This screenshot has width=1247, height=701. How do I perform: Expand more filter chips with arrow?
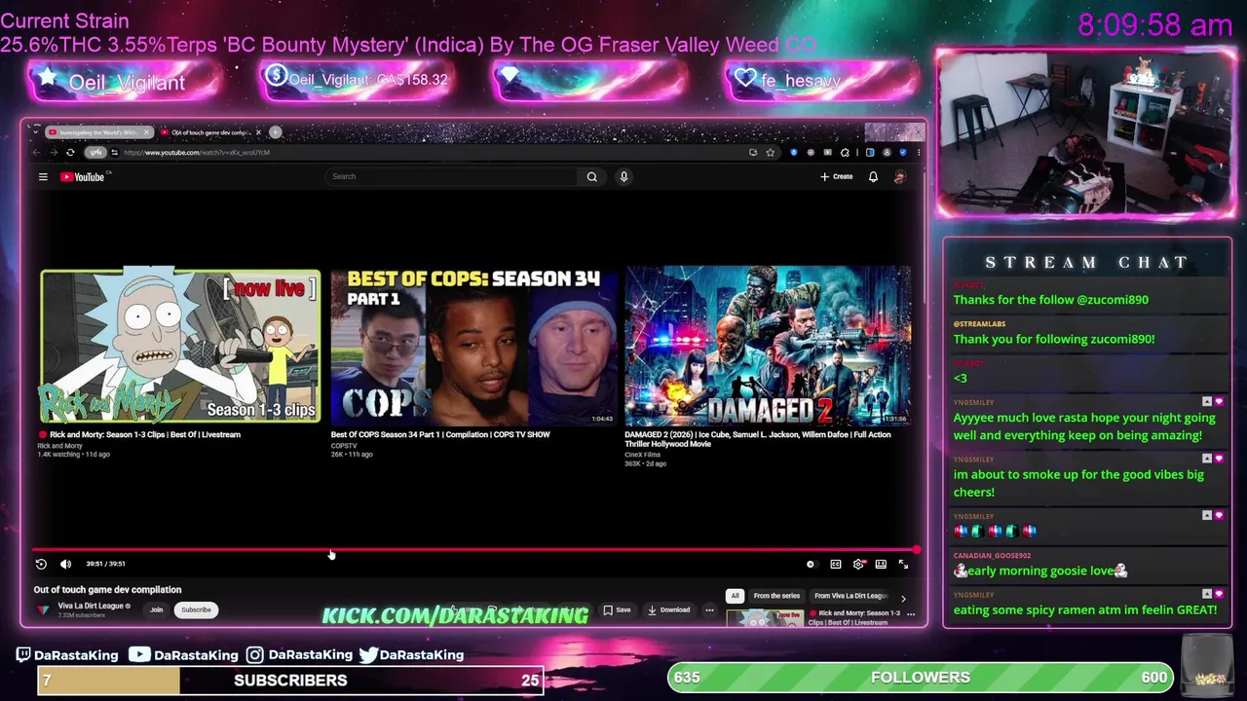903,597
